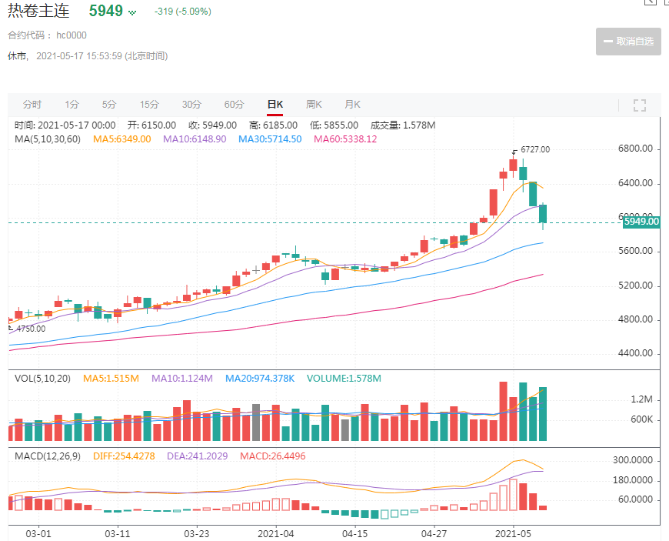Click the 6800.00 price axis label
Screen dimensions: 669x541
point(635,149)
